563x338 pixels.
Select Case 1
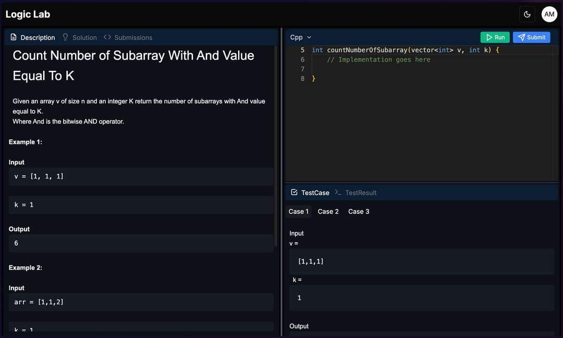(x=298, y=212)
